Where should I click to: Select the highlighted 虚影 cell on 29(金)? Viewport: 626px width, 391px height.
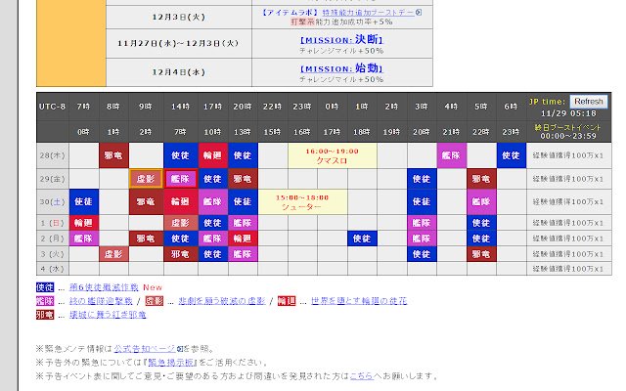coord(146,179)
